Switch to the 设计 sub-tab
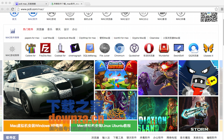Viewport: 224px width, 140px height. click(66, 29)
